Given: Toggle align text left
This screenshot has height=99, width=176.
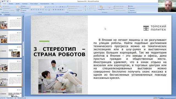Looking at the screenshot, I should (53, 10).
